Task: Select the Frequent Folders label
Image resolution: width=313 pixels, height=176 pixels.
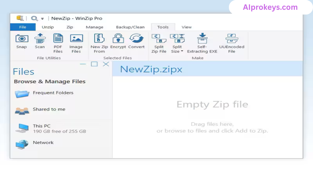Action: coord(53,93)
